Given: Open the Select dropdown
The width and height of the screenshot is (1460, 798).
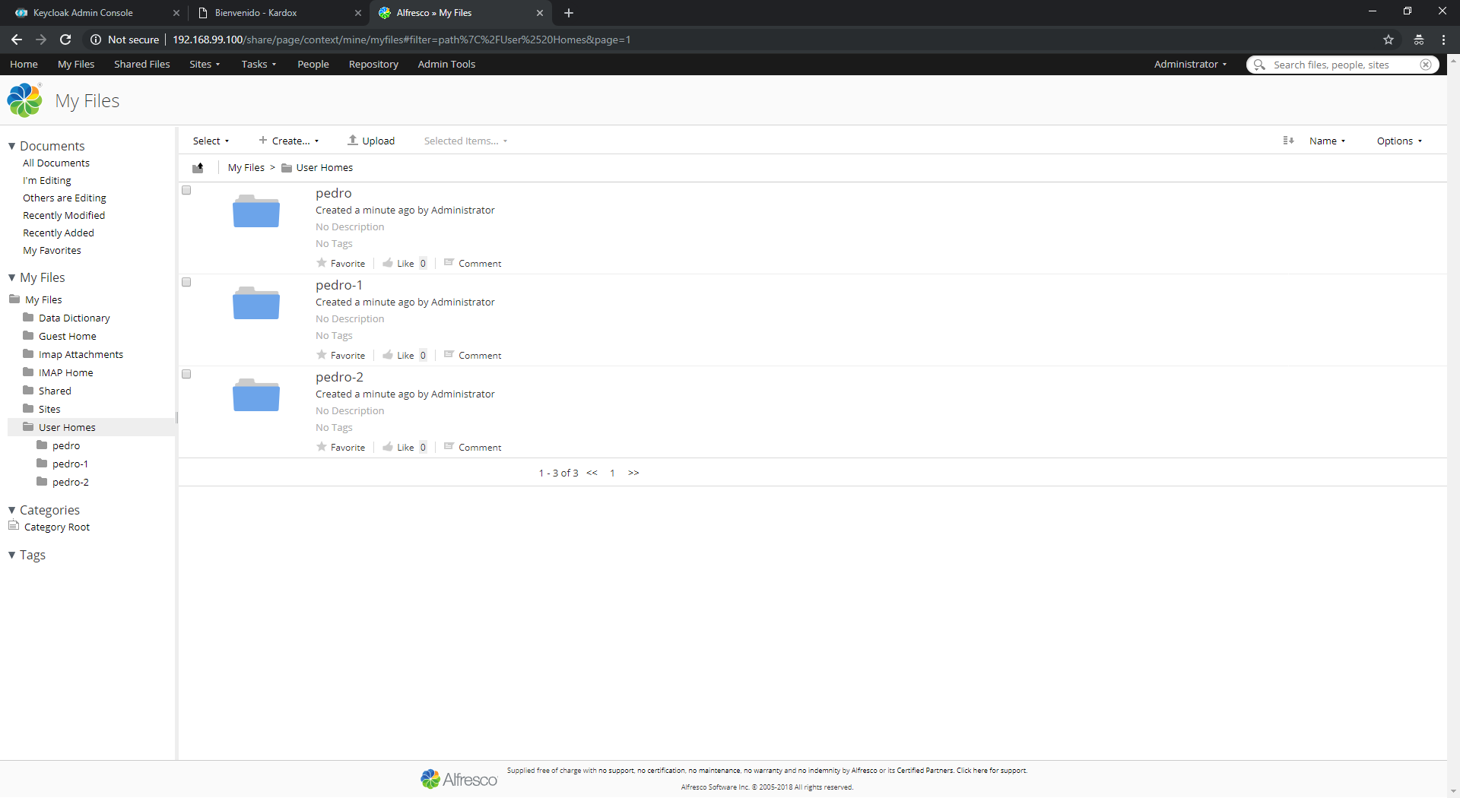Looking at the screenshot, I should 211,141.
